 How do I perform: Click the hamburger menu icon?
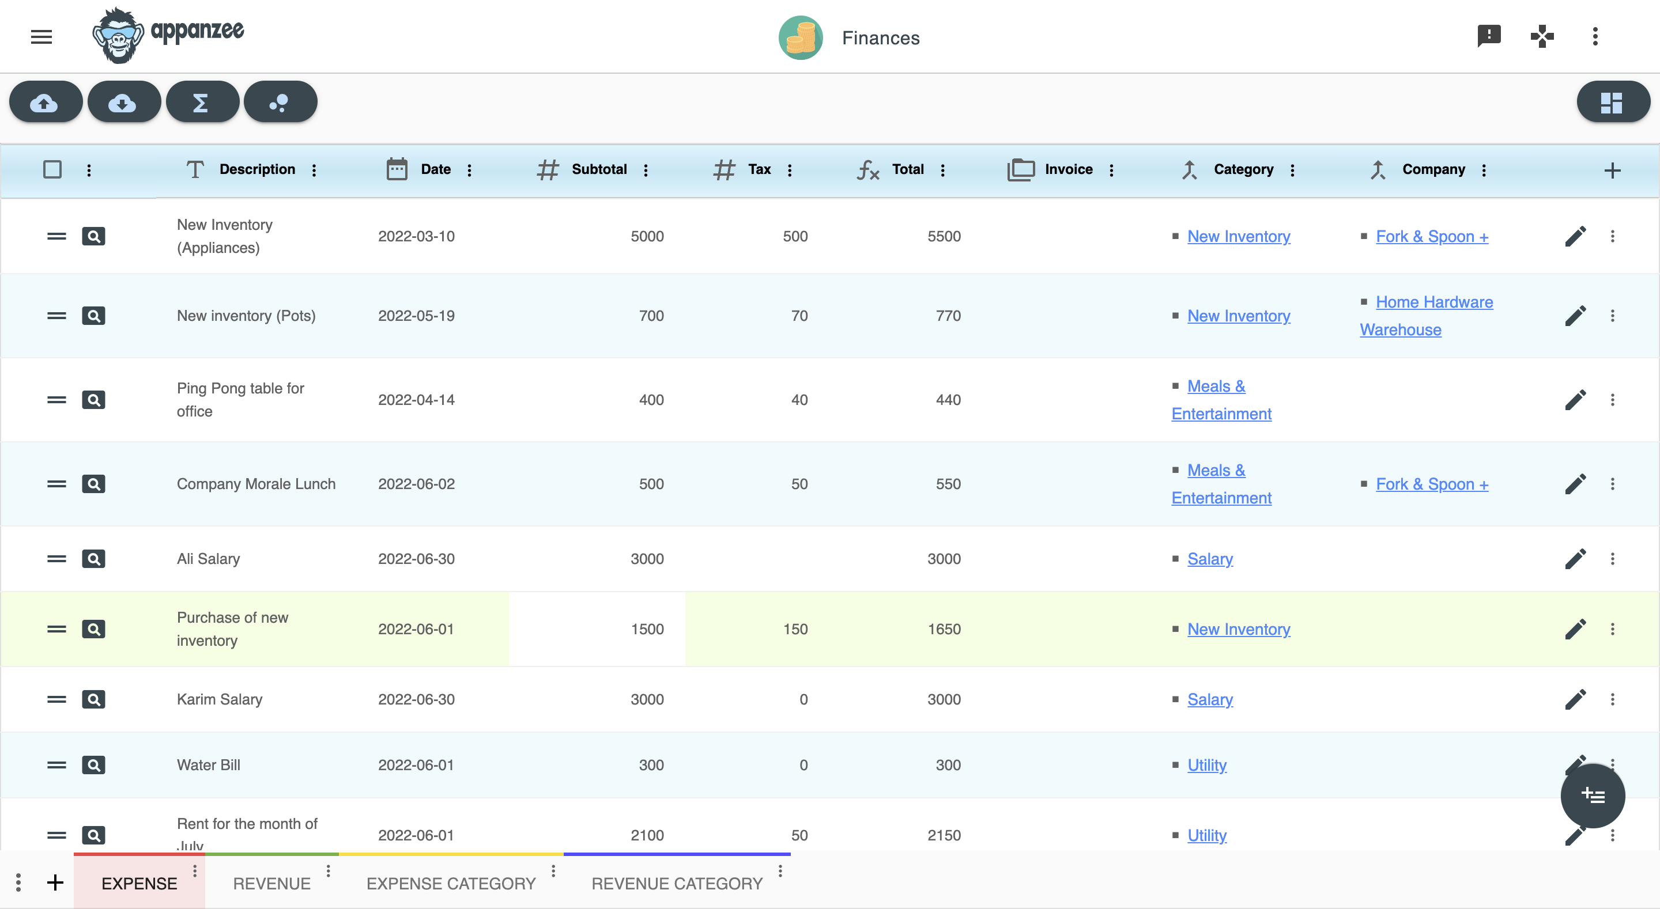point(41,37)
